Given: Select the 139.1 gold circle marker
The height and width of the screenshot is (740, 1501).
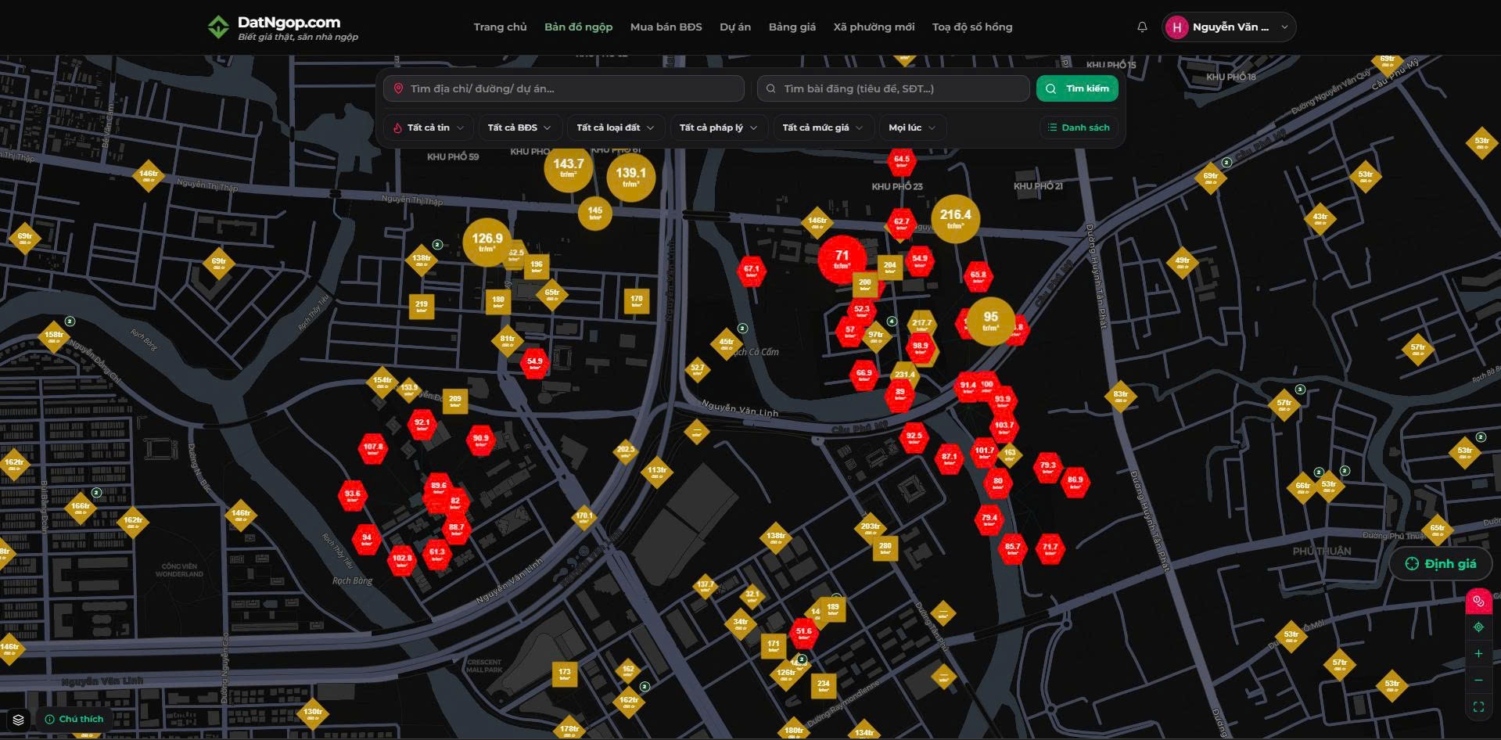Looking at the screenshot, I should tap(630, 177).
